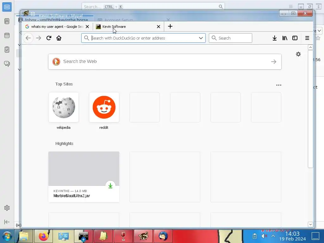Open the taskbar notepad icon
This screenshot has height=243, width=324.
[x=103, y=236]
